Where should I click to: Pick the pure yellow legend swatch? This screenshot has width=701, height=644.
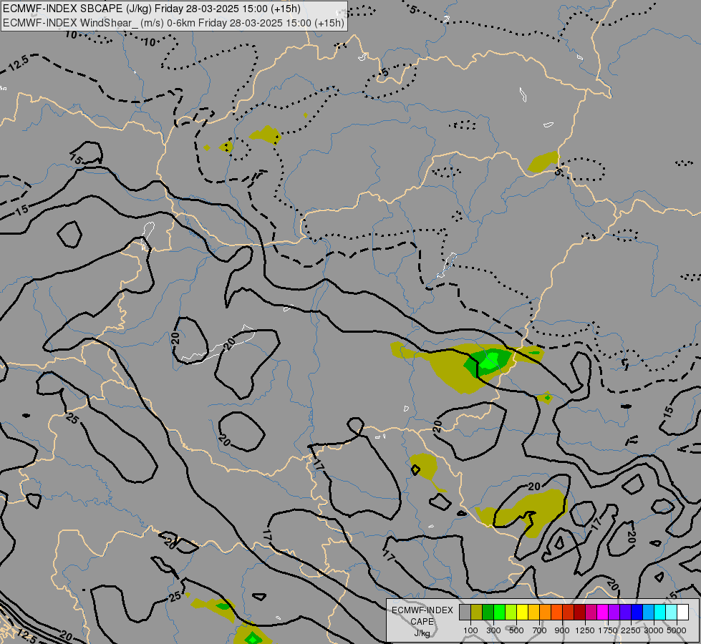523,612
